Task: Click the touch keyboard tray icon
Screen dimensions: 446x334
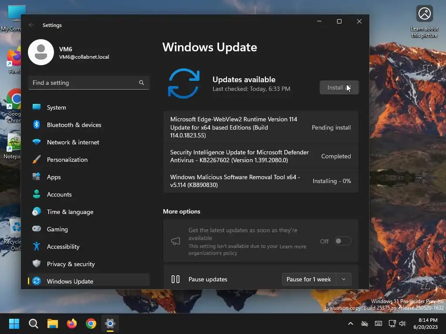Action: tap(378, 324)
